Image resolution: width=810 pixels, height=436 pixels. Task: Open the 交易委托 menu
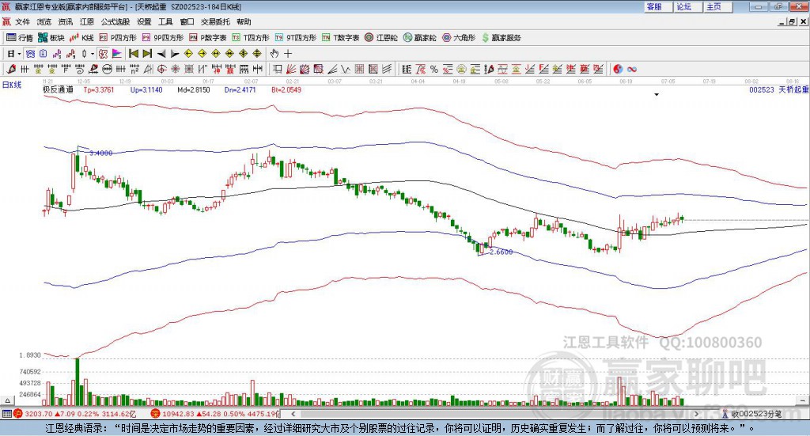(x=215, y=21)
